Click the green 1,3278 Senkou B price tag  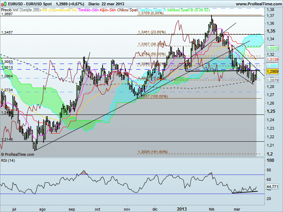point(272,48)
